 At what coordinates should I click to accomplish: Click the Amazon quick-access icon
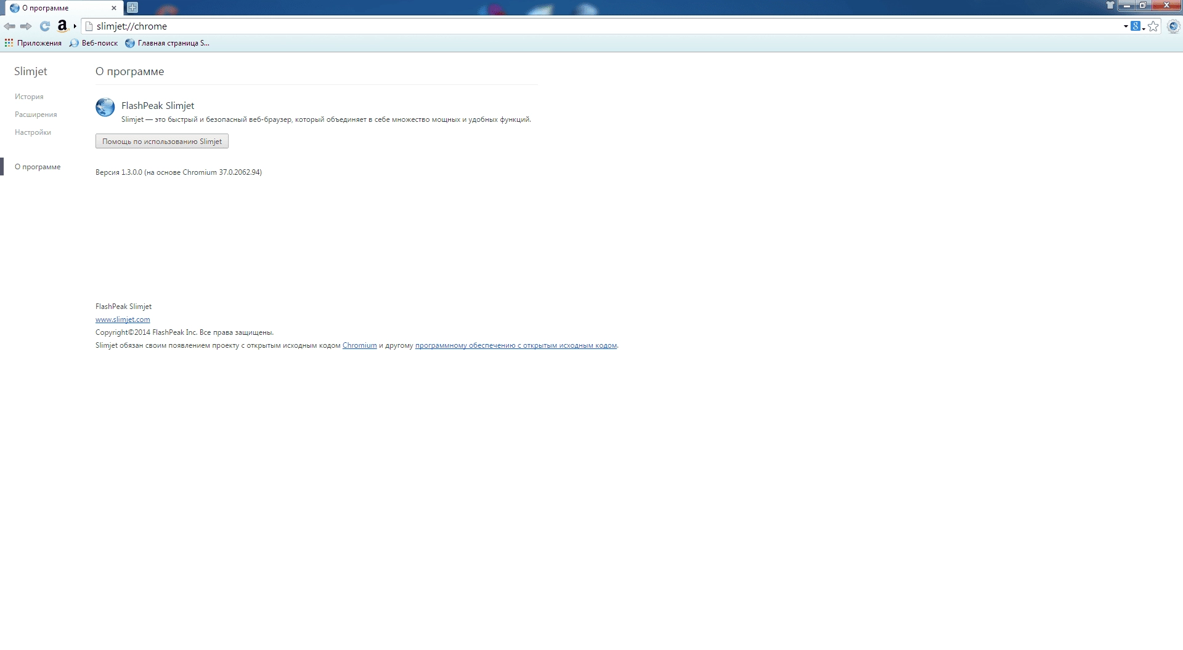click(x=62, y=26)
